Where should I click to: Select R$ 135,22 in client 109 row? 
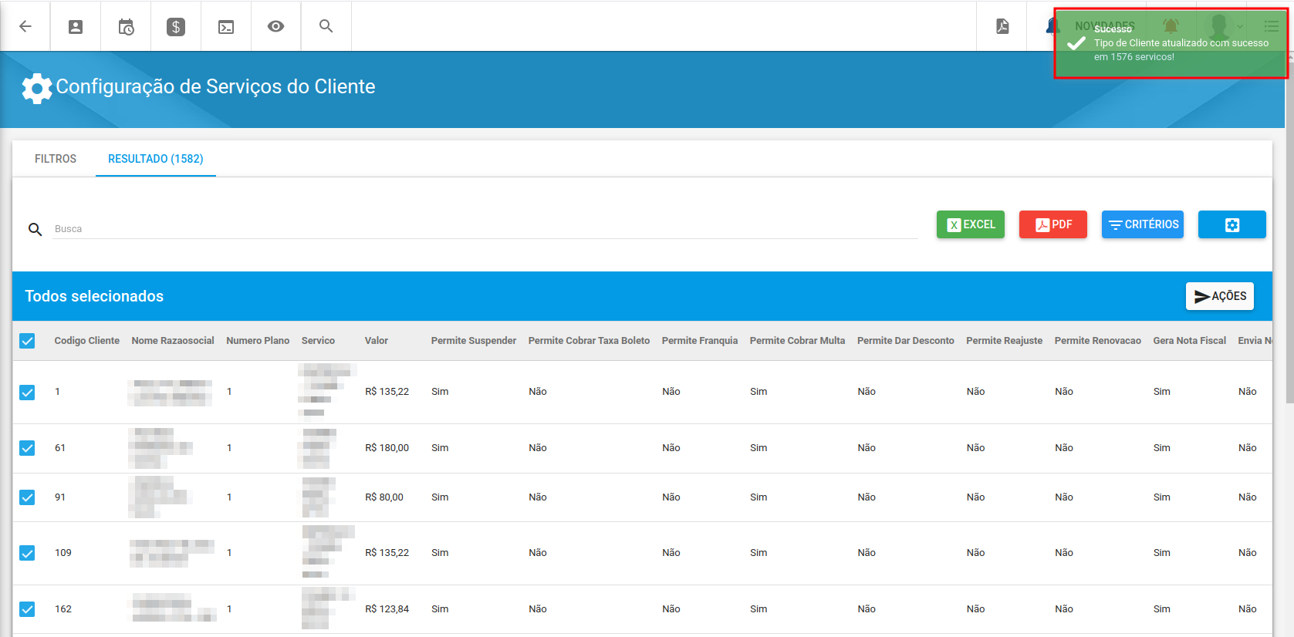click(387, 553)
